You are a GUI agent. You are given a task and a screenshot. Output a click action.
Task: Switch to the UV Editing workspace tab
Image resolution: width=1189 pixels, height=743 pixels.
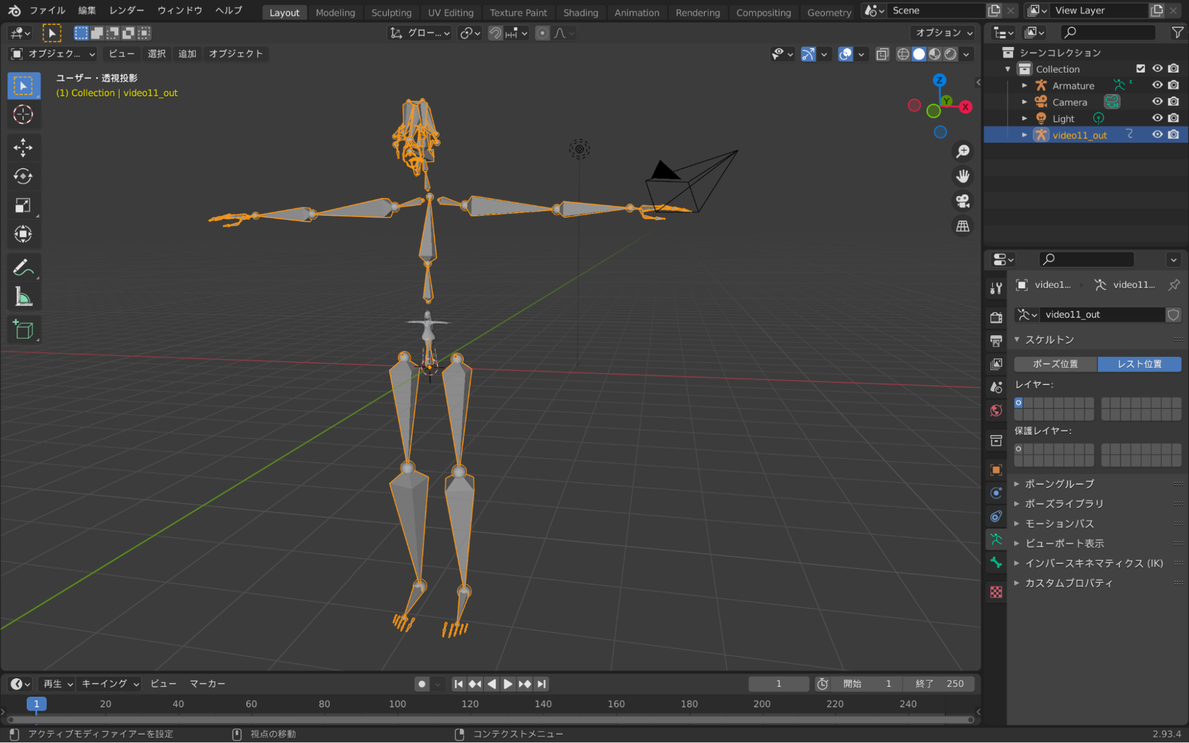451,12
